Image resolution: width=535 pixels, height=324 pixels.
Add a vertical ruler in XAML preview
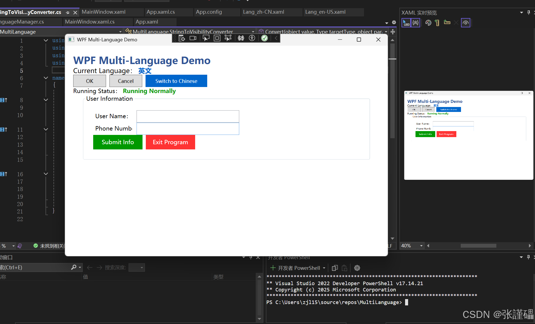tap(437, 23)
